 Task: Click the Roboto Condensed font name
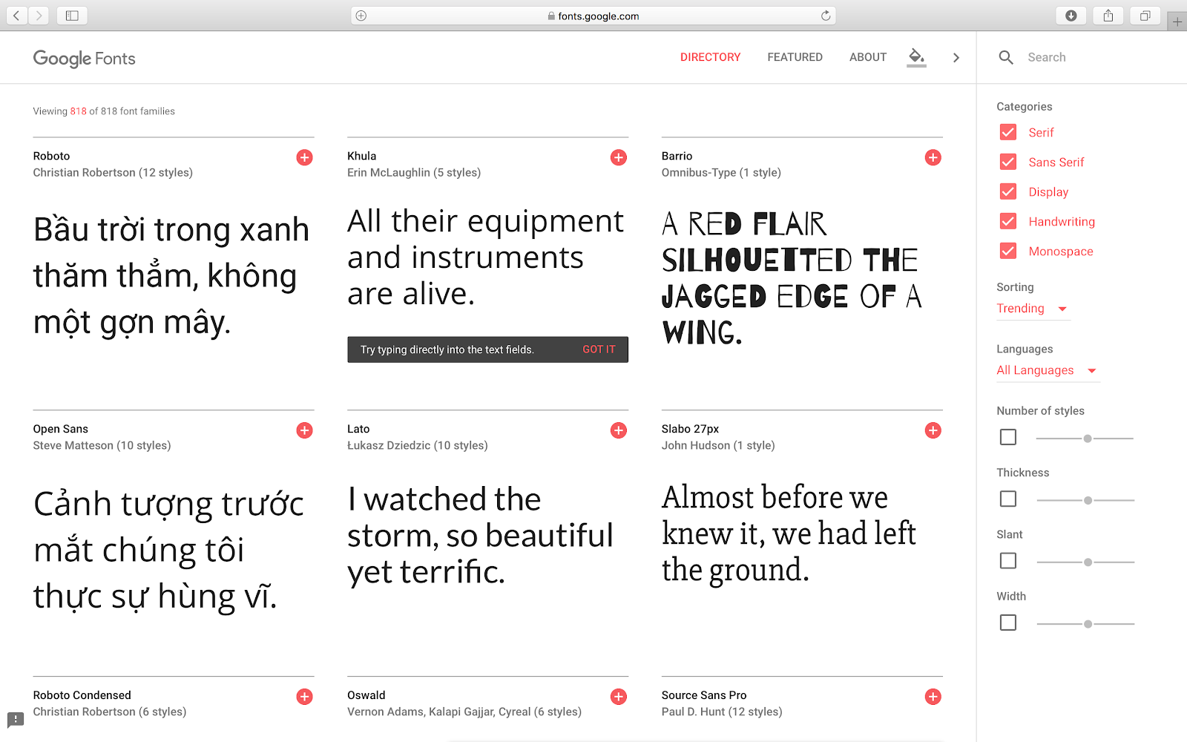(x=82, y=695)
